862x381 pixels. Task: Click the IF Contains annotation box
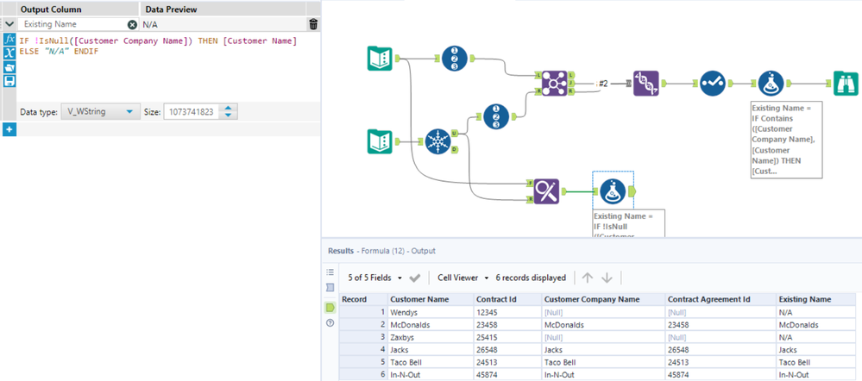pyautogui.click(x=786, y=139)
